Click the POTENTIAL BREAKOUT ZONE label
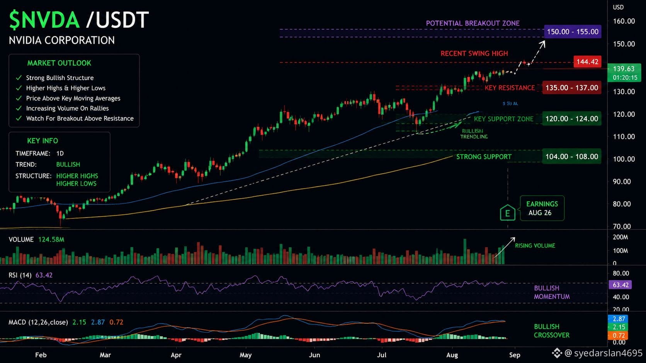This screenshot has width=646, height=363. 473,23
